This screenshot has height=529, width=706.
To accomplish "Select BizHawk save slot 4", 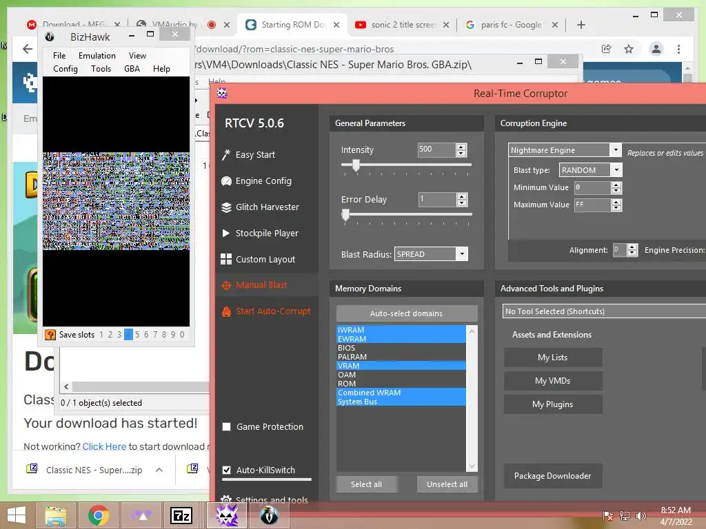I will [x=128, y=334].
